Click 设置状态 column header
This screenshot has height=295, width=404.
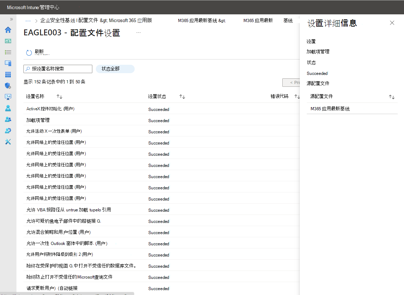(x=157, y=97)
